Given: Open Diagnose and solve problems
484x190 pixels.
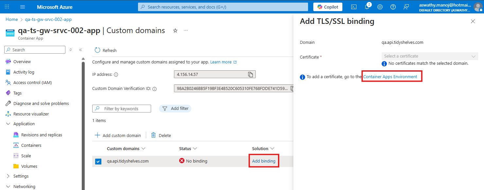Looking at the screenshot, I should [41, 103].
